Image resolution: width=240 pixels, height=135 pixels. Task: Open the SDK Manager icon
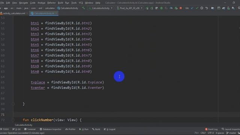[x=233, y=8]
